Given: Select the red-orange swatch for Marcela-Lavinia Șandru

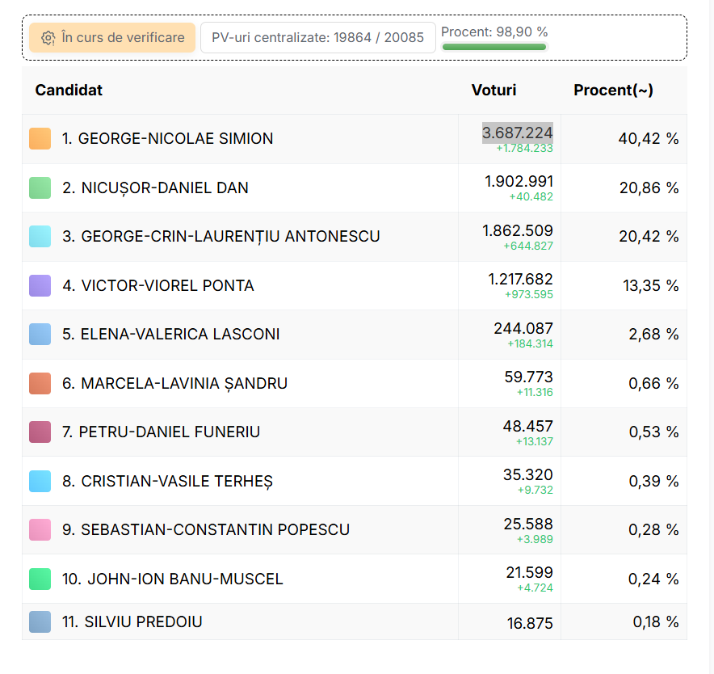Looking at the screenshot, I should [40, 383].
